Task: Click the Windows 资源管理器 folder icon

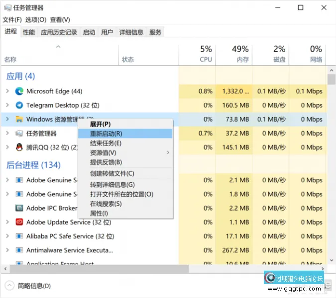Action: click(x=19, y=119)
